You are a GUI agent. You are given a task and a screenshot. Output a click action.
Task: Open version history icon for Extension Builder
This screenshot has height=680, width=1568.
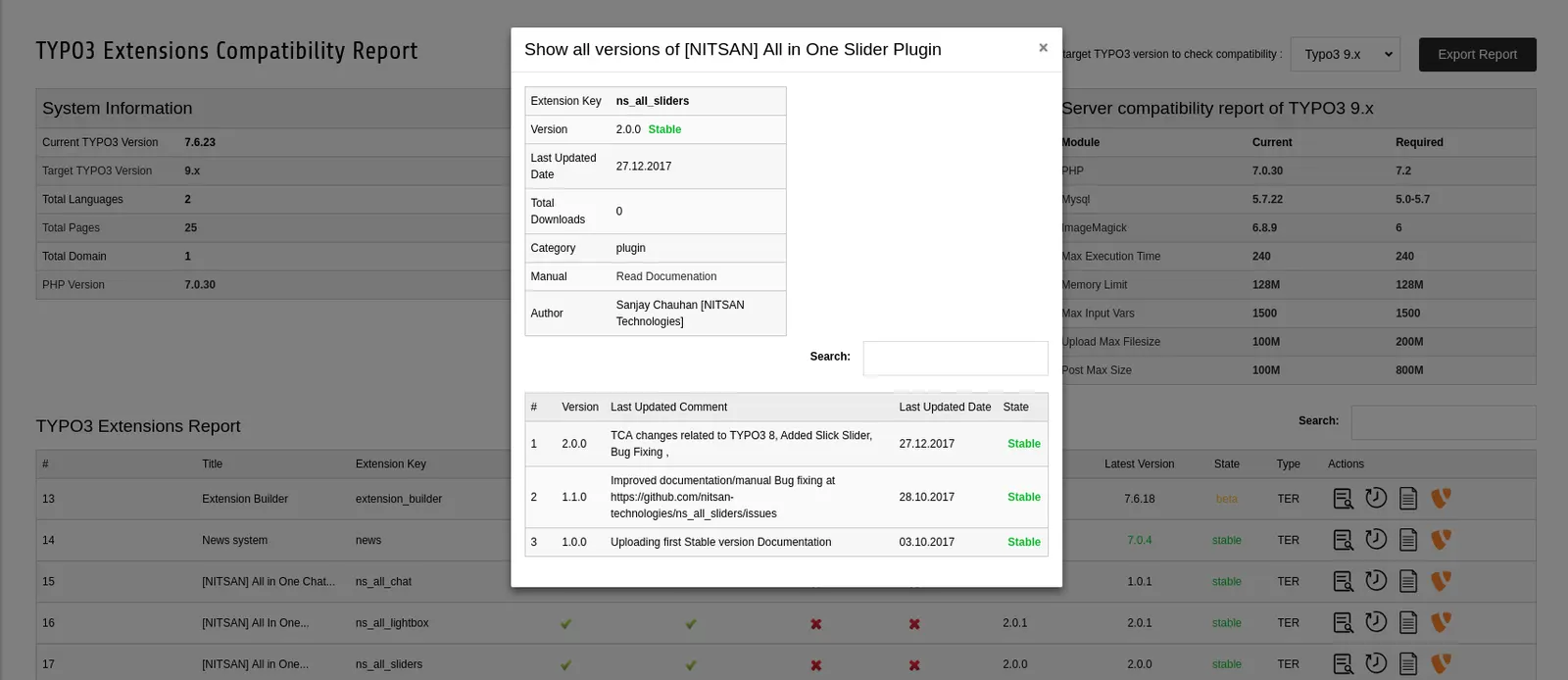[1376, 498]
